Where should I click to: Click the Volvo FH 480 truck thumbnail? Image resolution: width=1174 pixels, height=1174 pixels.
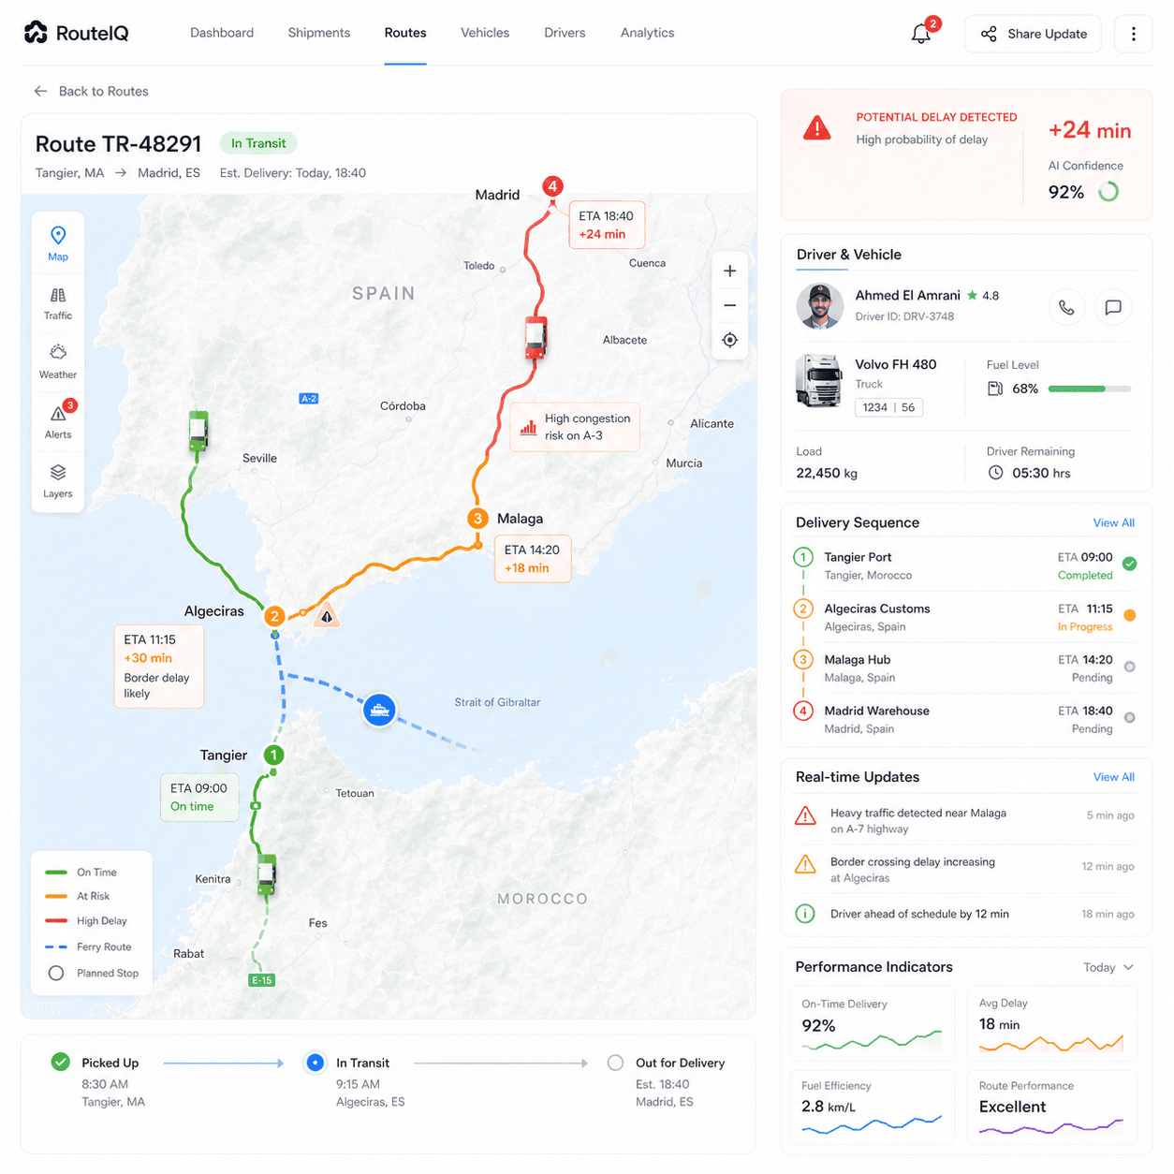[x=819, y=381]
